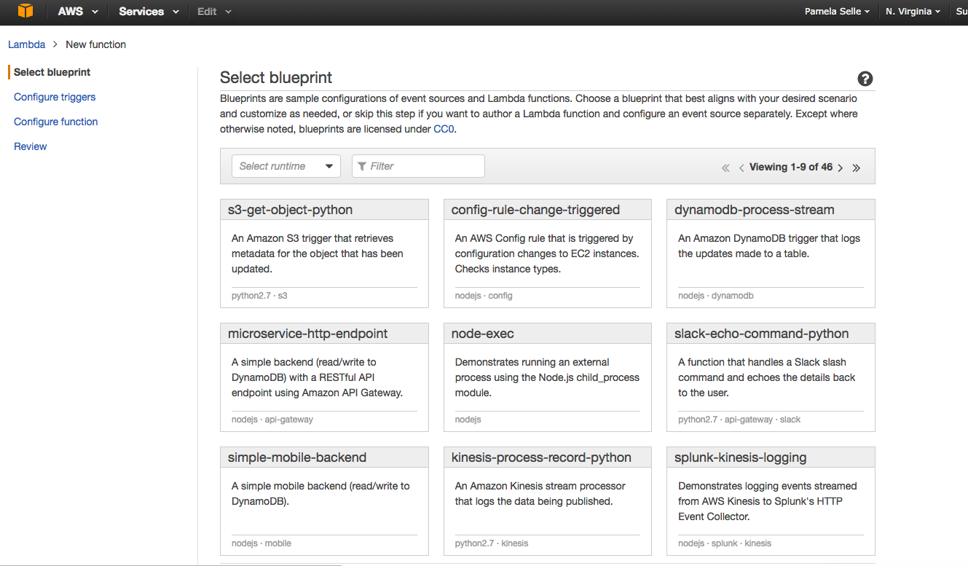This screenshot has height=566, width=968.
Task: Click the 'python2.7 · s3' tags text
Action: [259, 296]
